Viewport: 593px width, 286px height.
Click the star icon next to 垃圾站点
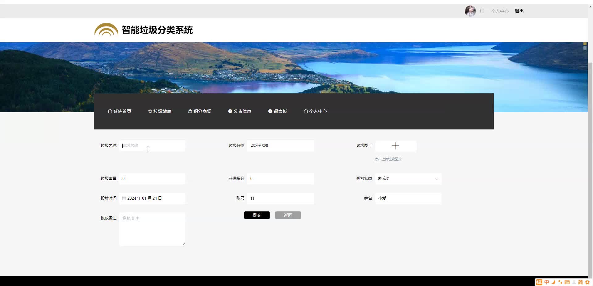coord(150,111)
